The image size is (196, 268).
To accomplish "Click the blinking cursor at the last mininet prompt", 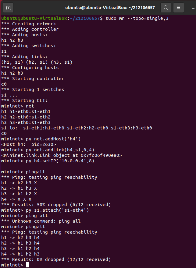I will coord(27,265).
